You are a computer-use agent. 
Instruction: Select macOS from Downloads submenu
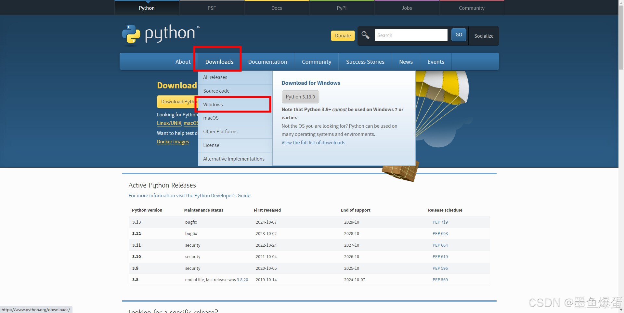click(235, 118)
